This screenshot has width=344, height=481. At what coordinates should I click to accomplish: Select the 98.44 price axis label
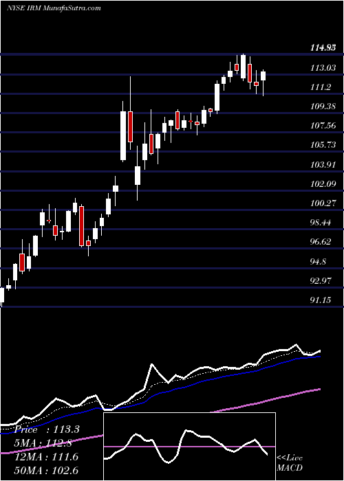(x=321, y=223)
